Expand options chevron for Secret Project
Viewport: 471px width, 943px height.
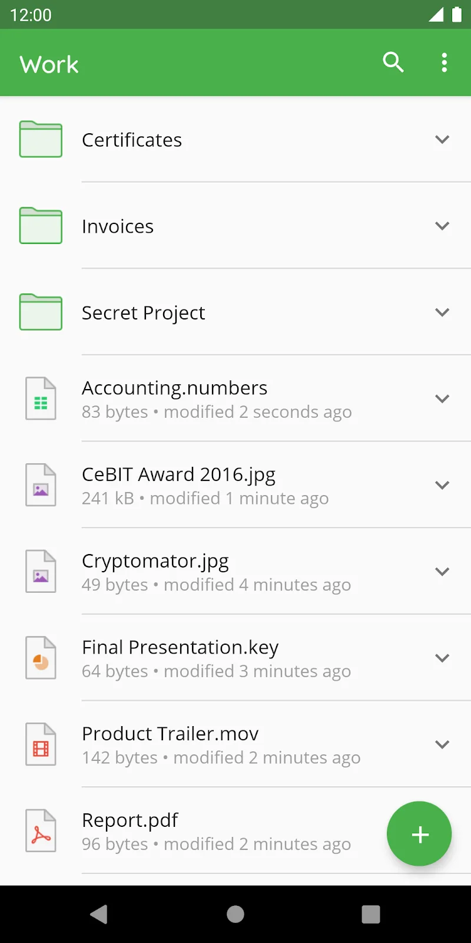442,312
